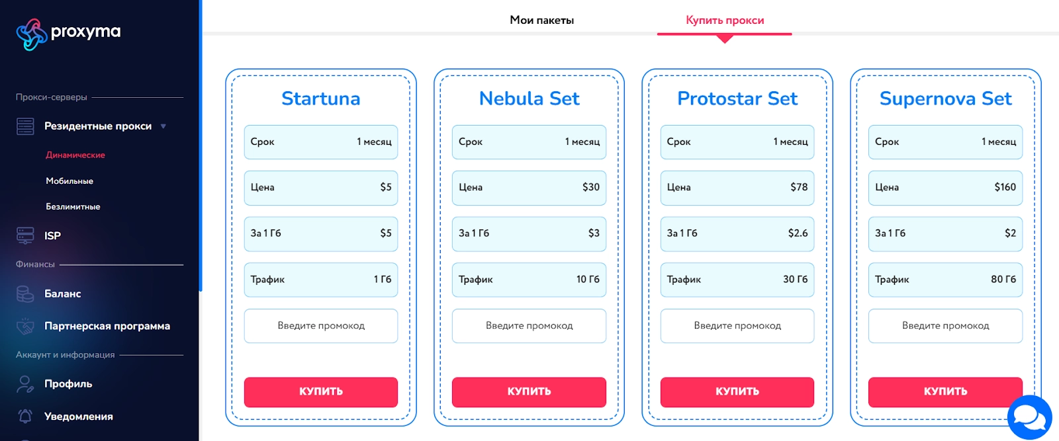Click the ISP server icon
The image size is (1059, 441).
pyautogui.click(x=25, y=235)
